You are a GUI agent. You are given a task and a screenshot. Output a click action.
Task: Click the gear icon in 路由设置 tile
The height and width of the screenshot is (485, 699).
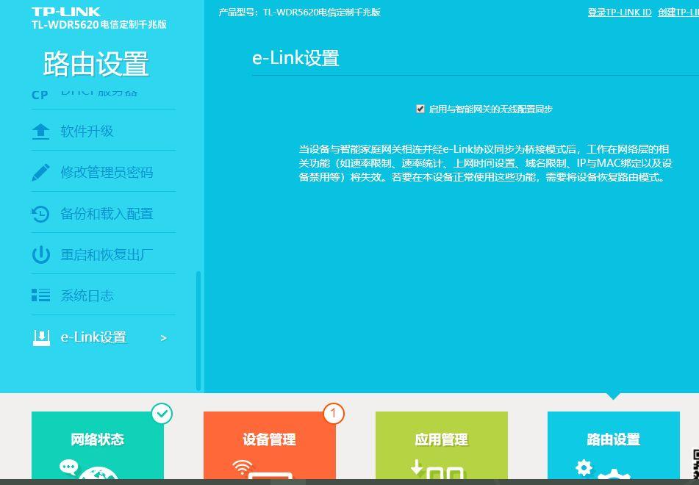(584, 467)
